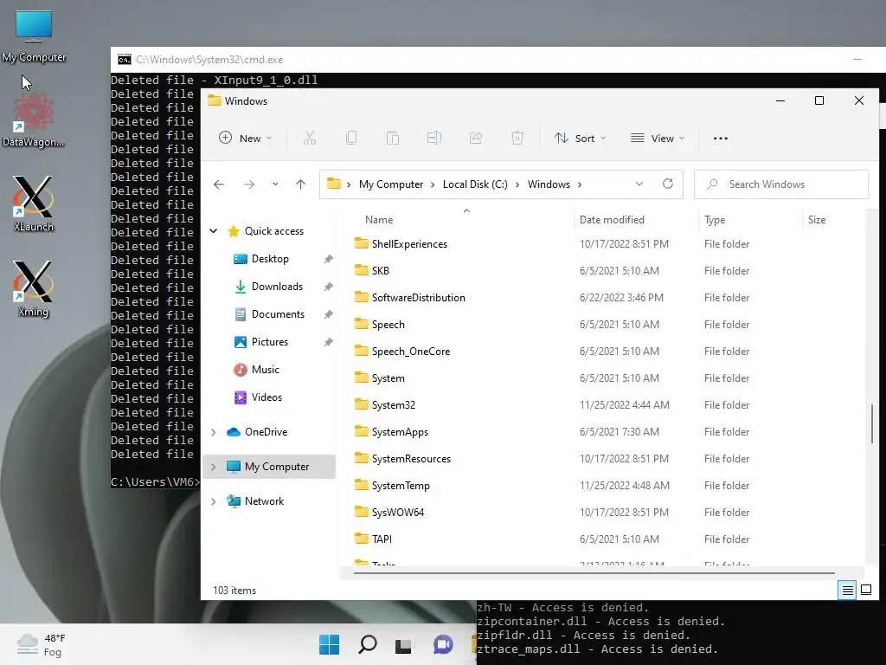Image resolution: width=886 pixels, height=665 pixels.
Task: Select the TAPI folder
Action: point(382,539)
